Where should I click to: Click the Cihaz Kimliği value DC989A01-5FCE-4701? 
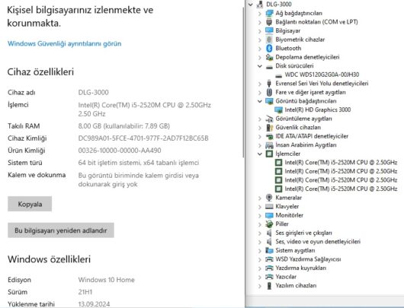tap(143, 138)
